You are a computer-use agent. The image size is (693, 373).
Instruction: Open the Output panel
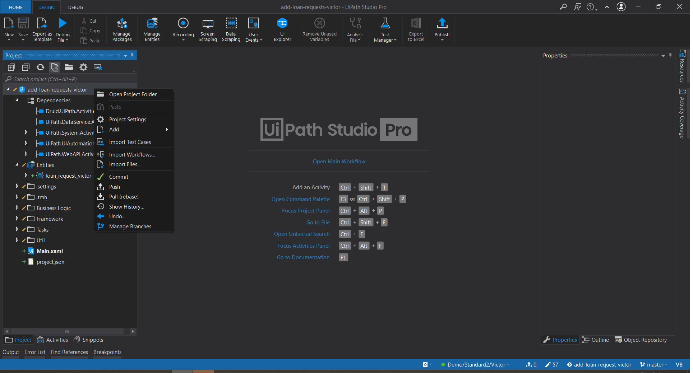(11, 352)
